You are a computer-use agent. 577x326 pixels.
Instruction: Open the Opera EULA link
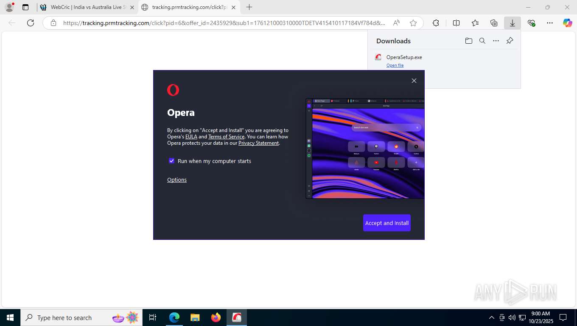191,137
